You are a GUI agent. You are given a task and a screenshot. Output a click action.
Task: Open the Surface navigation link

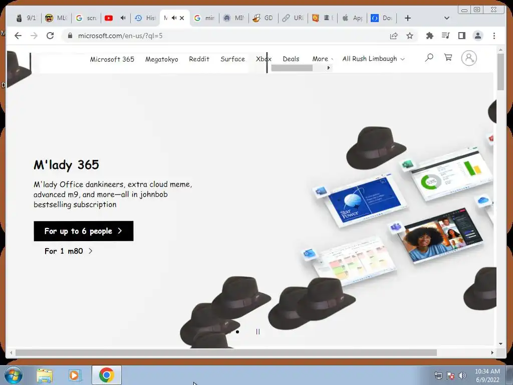pos(232,59)
